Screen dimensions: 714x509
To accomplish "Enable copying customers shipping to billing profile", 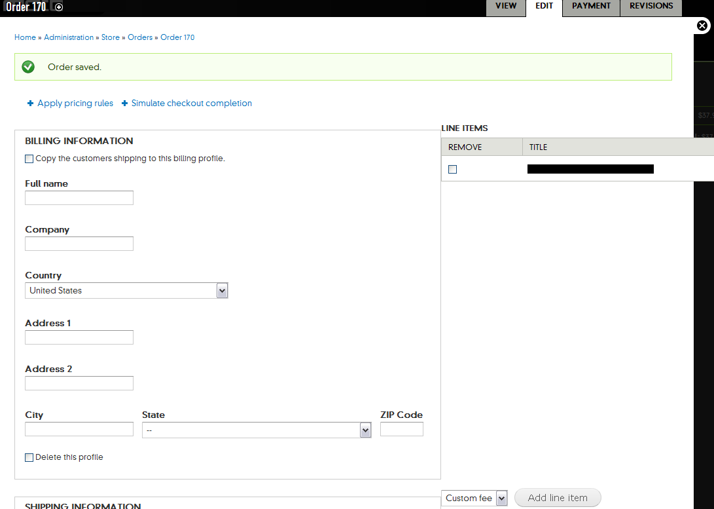I will (x=29, y=159).
